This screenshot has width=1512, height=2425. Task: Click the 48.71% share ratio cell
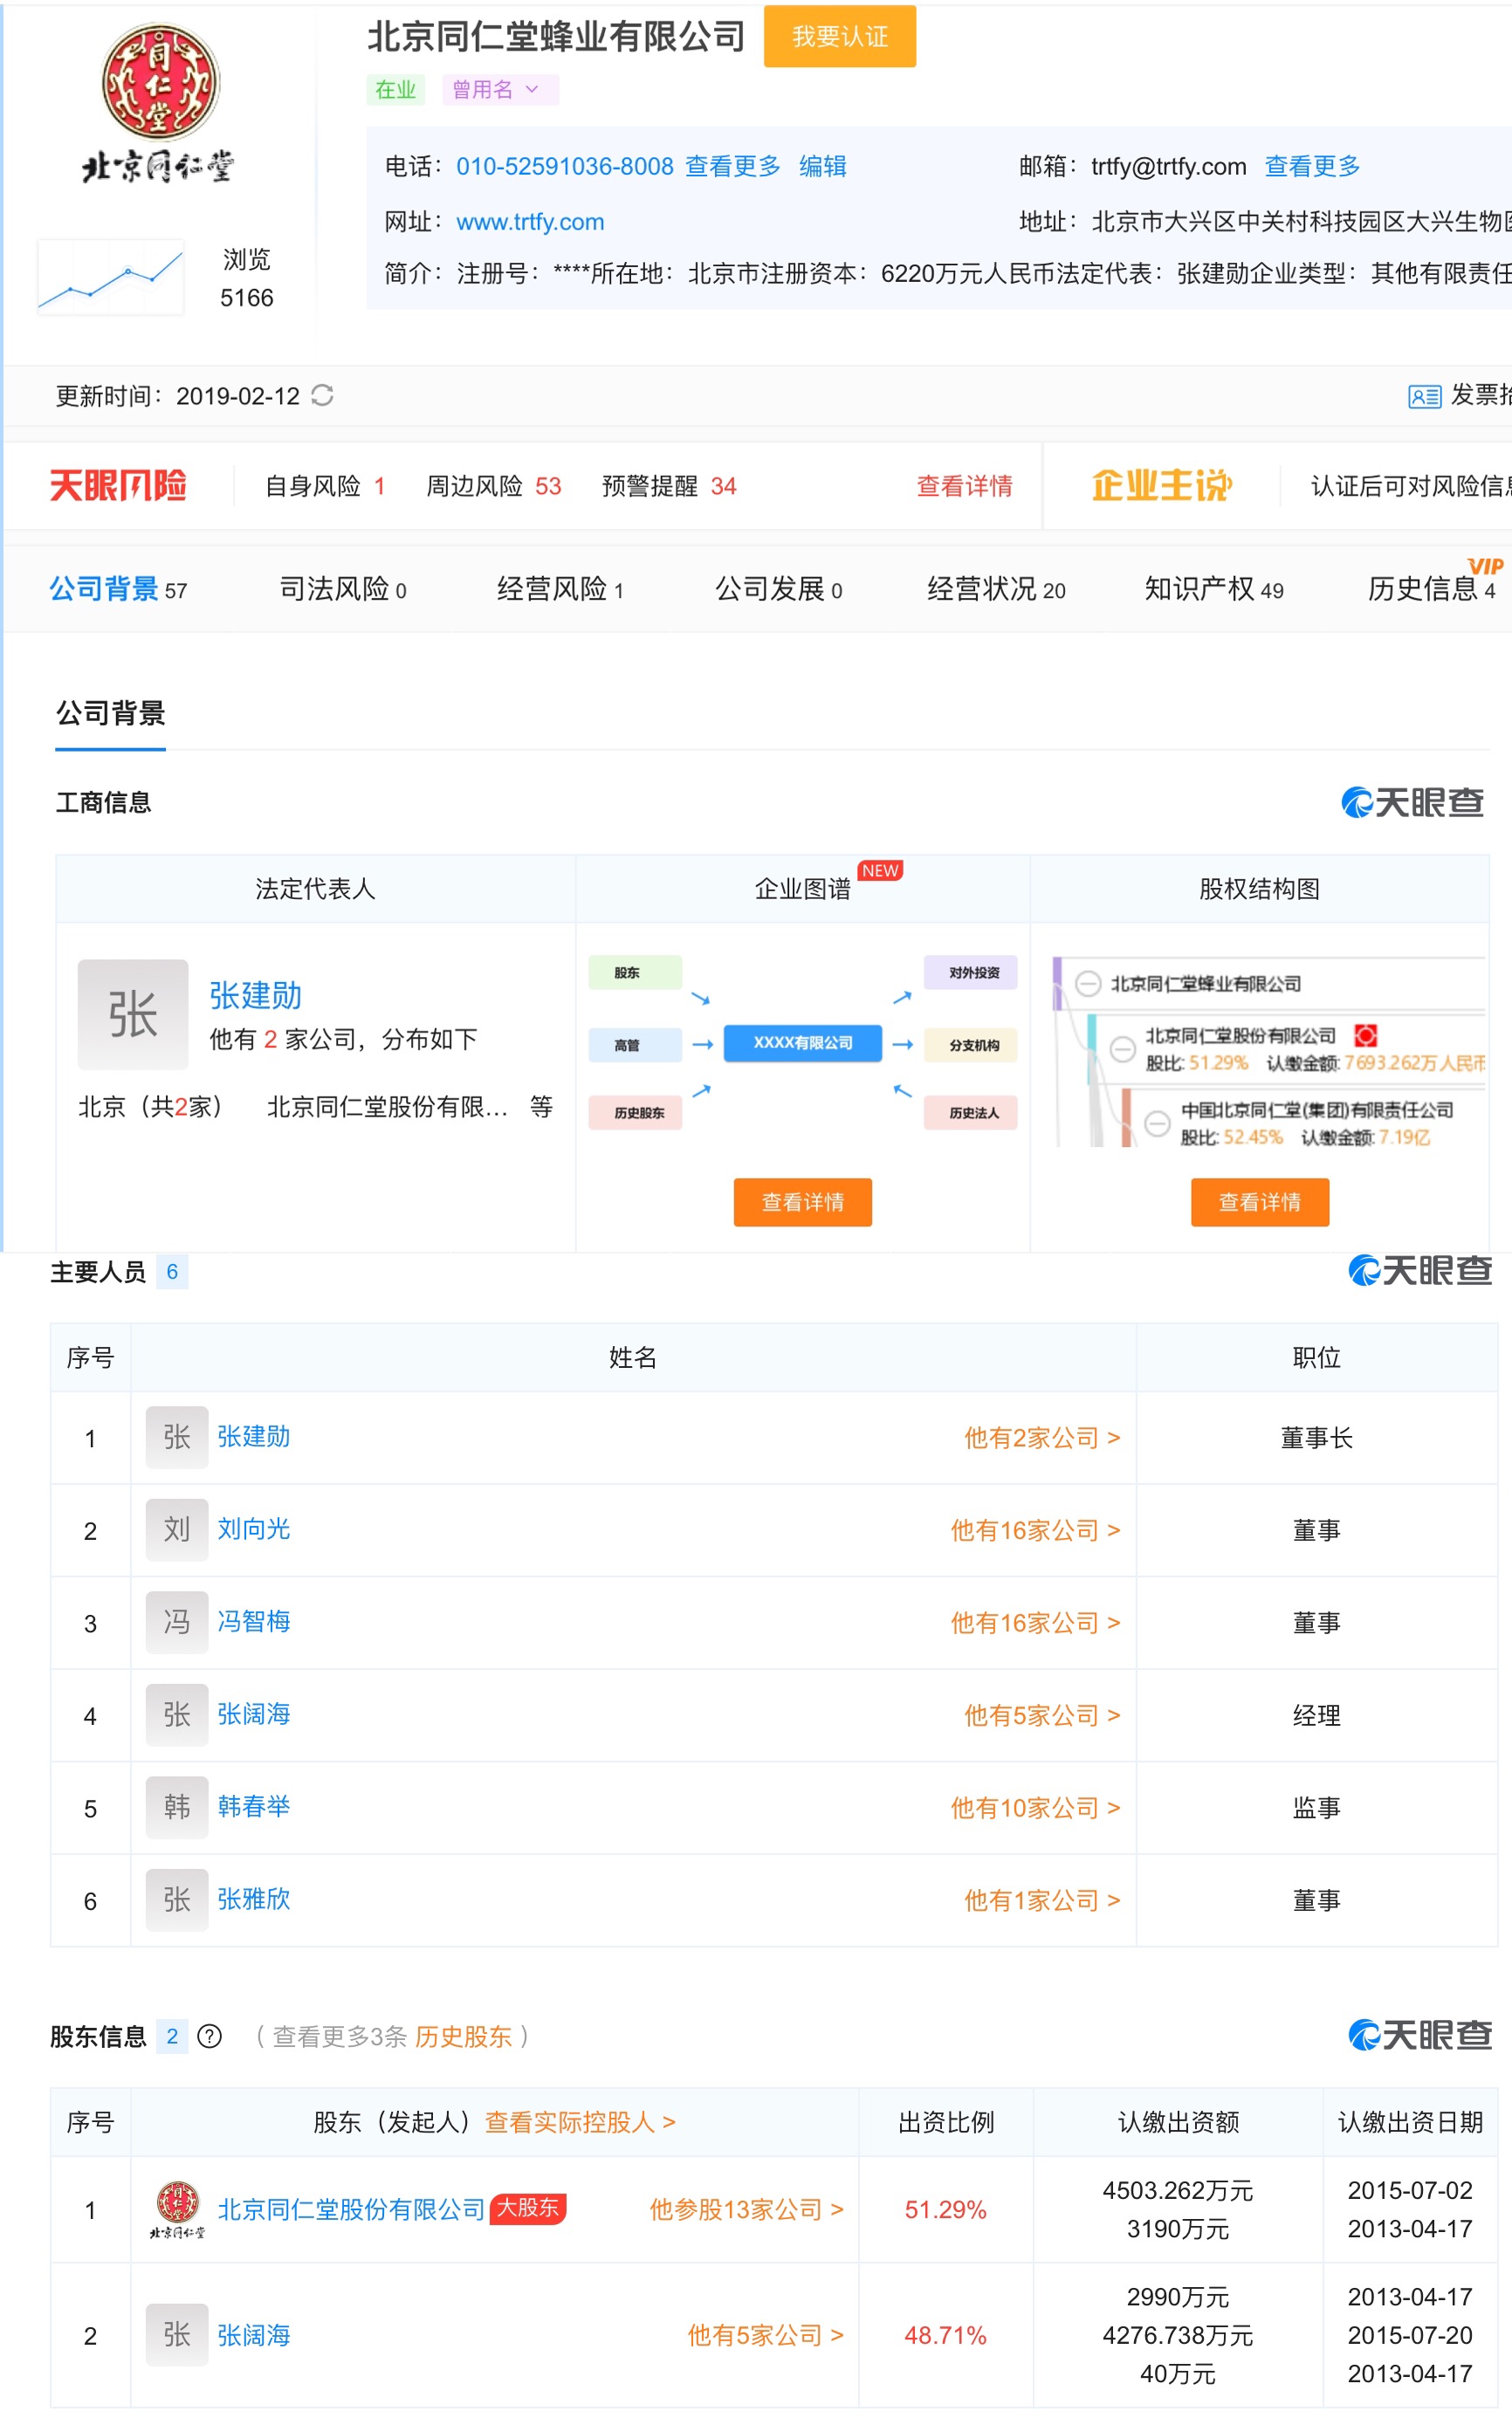(x=945, y=2335)
